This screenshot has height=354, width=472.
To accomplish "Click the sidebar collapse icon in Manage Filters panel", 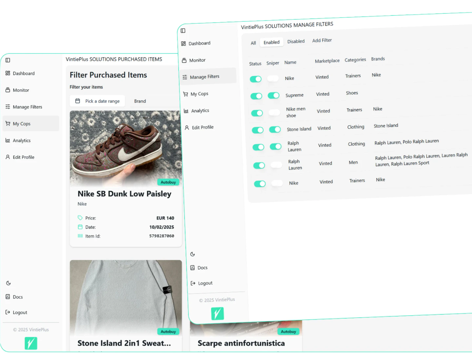I will coord(183,31).
